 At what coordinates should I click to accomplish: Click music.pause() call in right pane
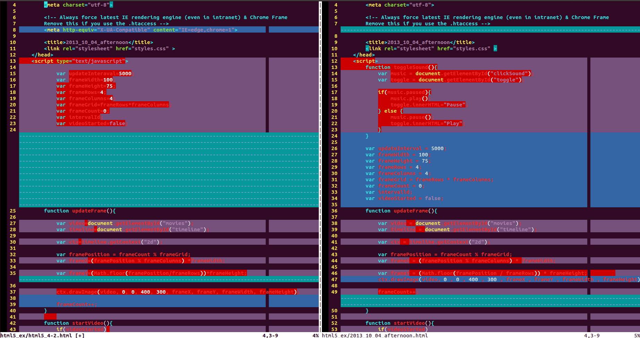tap(412, 117)
